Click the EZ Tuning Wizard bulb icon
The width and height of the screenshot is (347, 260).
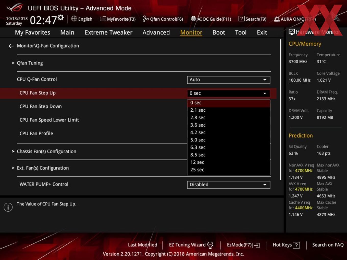(x=210, y=245)
